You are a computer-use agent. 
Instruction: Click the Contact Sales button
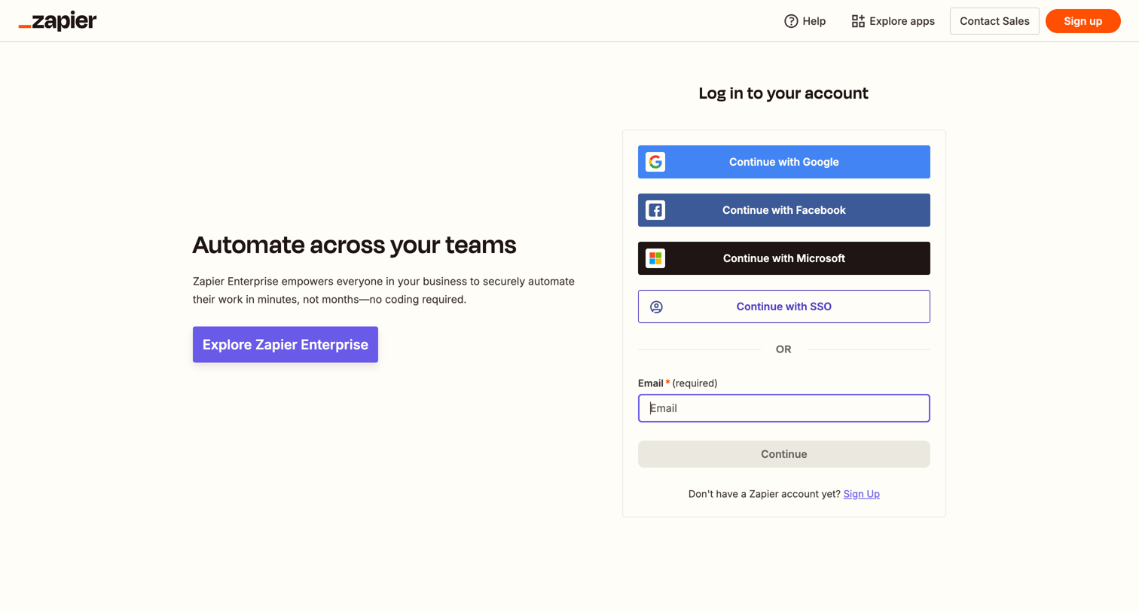point(994,21)
